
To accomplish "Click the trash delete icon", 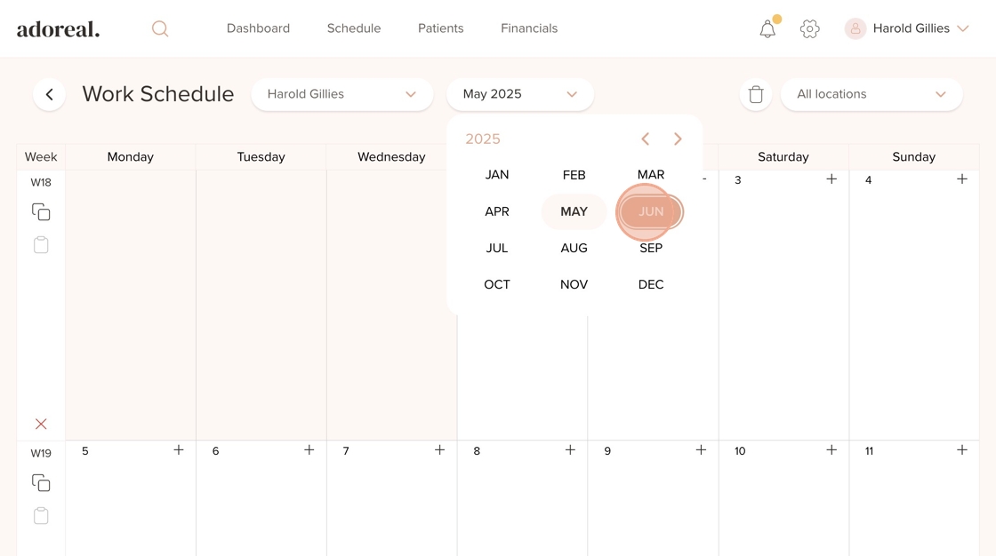I will [x=756, y=94].
